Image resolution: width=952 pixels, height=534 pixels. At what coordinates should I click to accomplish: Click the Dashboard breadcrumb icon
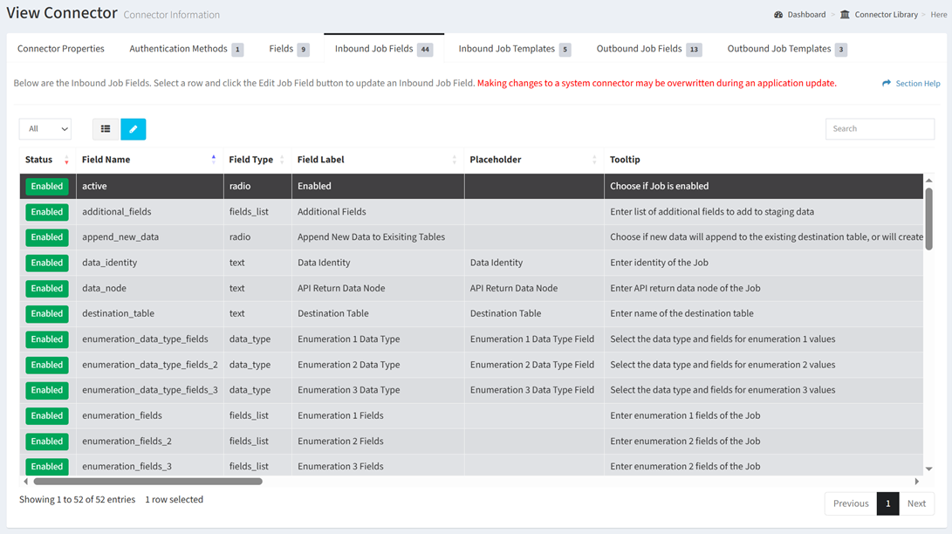[778, 15]
